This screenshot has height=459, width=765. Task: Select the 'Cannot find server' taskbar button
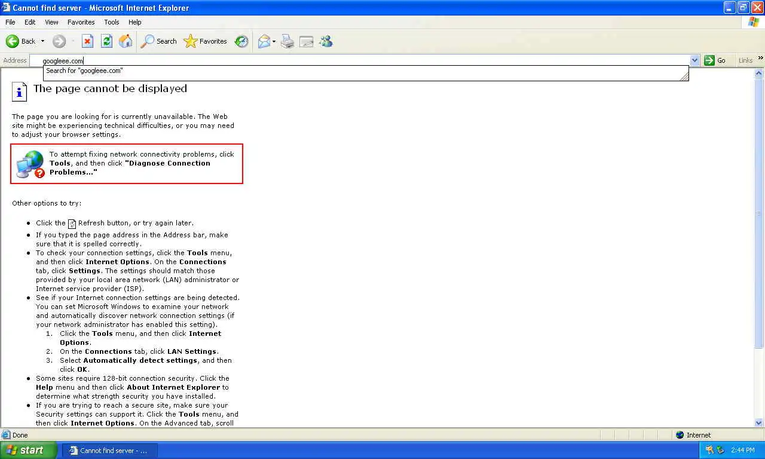click(110, 451)
